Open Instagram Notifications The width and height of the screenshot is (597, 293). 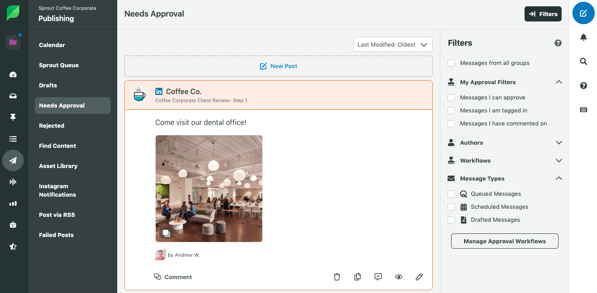click(x=72, y=190)
